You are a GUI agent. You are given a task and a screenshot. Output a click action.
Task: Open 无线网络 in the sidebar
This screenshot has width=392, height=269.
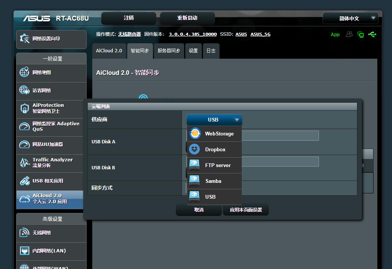[x=51, y=233]
